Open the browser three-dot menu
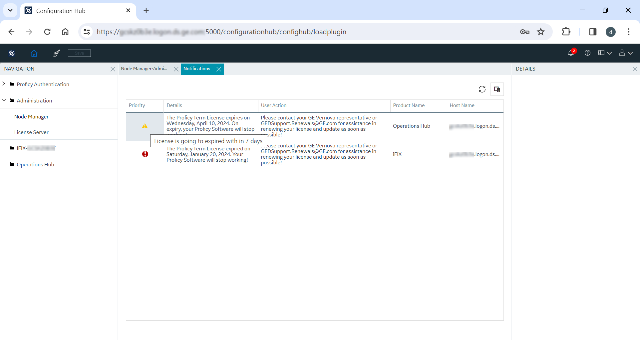The width and height of the screenshot is (640, 340). coord(629,32)
